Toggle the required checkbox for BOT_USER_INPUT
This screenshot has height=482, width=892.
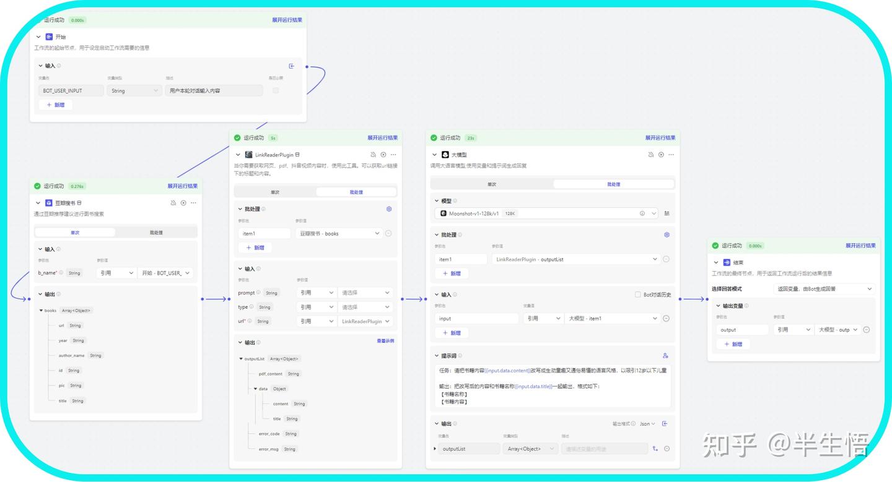click(276, 90)
